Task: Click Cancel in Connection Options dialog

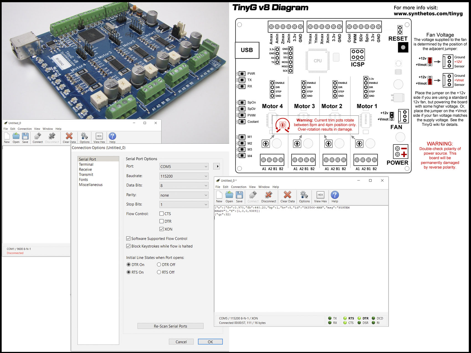Action: tap(181, 342)
